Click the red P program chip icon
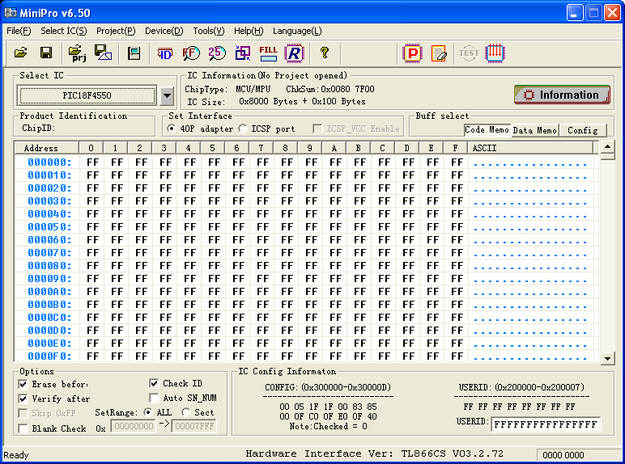 pyautogui.click(x=413, y=53)
